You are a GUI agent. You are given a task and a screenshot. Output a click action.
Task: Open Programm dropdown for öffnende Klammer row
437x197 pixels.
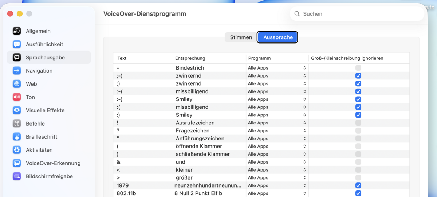277,146
